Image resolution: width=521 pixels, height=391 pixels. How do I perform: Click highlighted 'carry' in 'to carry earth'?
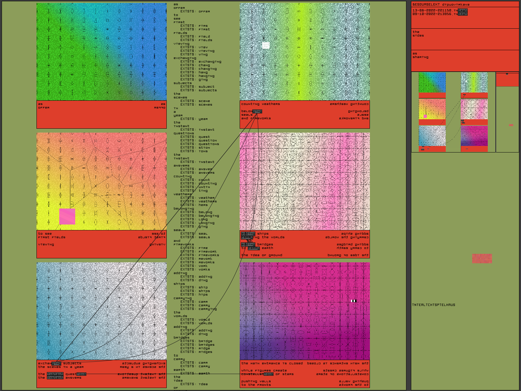click(x=254, y=248)
